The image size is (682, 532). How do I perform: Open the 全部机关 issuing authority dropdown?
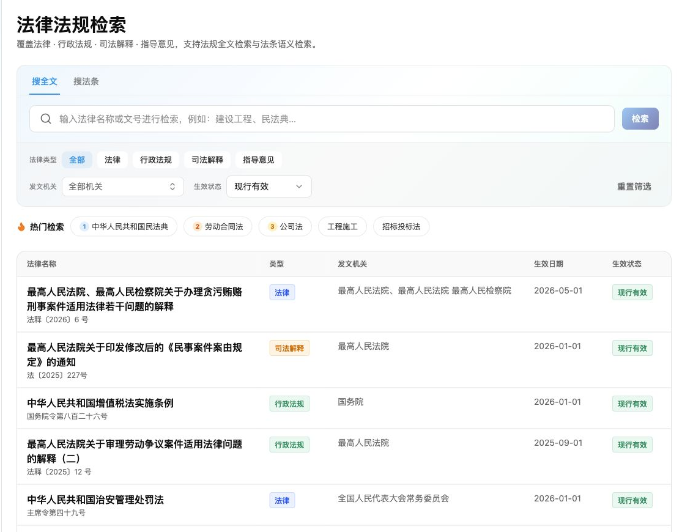(123, 187)
